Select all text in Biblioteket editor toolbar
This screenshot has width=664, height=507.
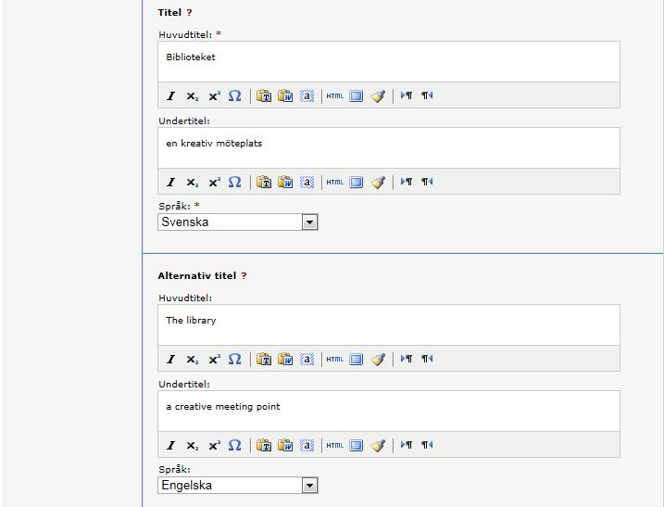pos(307,96)
